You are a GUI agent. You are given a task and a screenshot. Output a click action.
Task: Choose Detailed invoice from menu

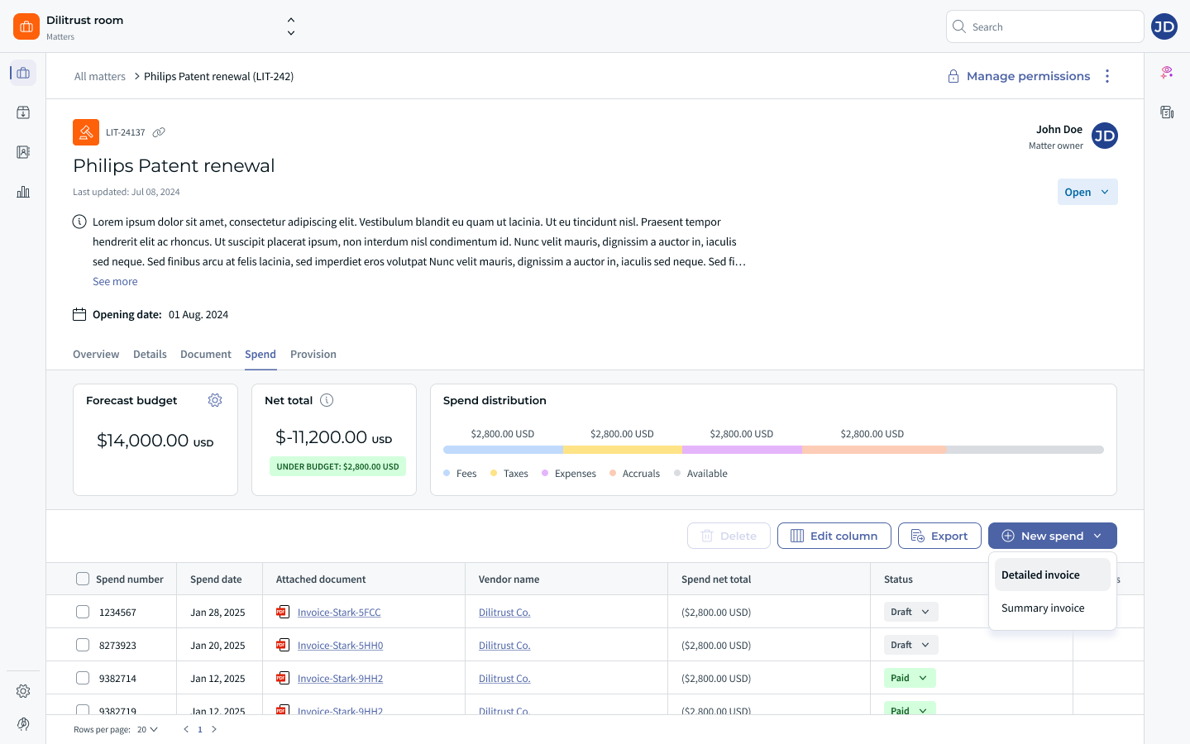click(x=1052, y=575)
